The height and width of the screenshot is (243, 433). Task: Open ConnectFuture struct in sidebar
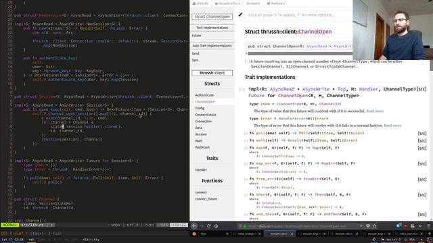[206, 115]
